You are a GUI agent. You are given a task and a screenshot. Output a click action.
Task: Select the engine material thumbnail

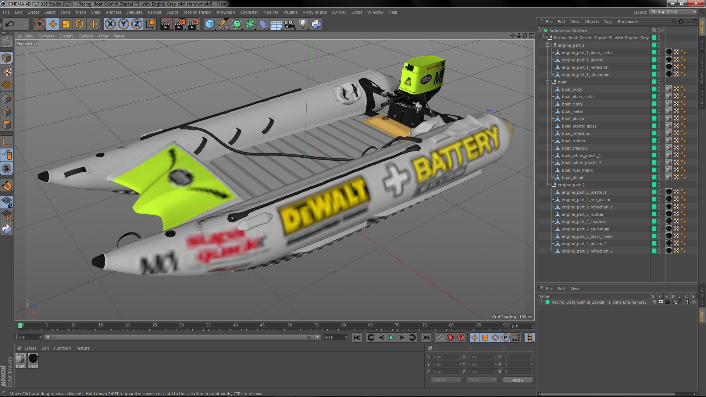33,360
